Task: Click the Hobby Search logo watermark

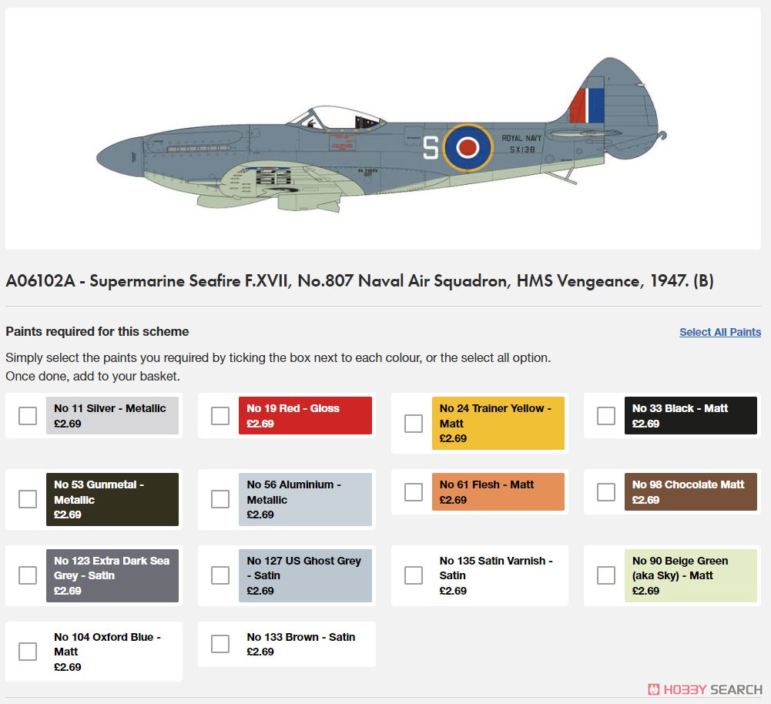Action: 705,689
